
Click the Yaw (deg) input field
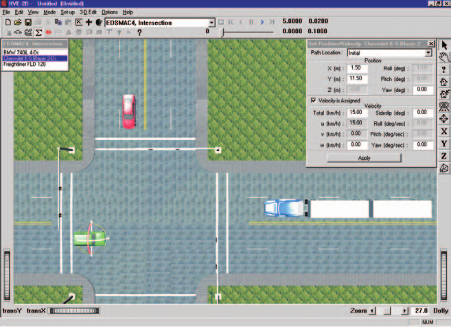pos(423,89)
